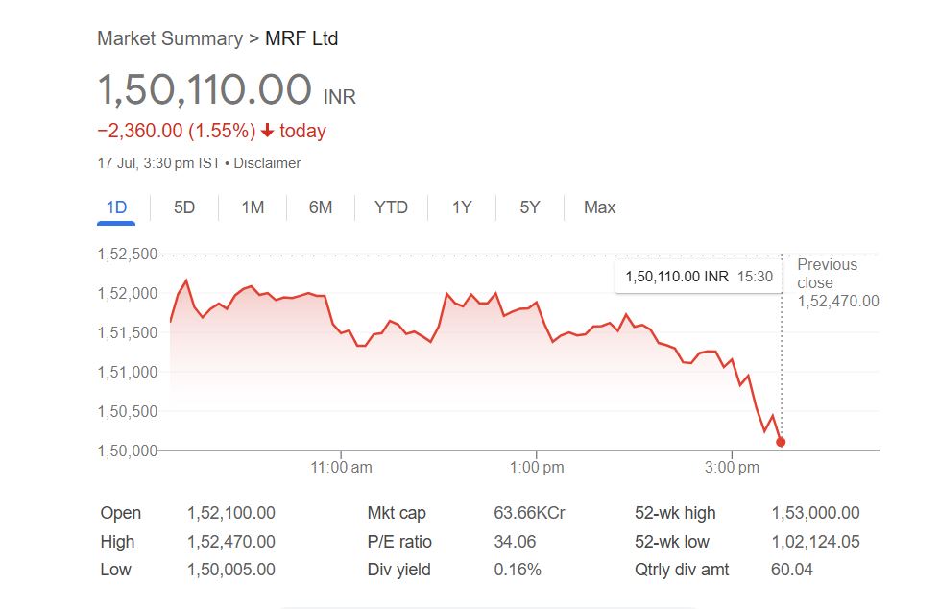Click the 11:00 am axis label

point(342,468)
